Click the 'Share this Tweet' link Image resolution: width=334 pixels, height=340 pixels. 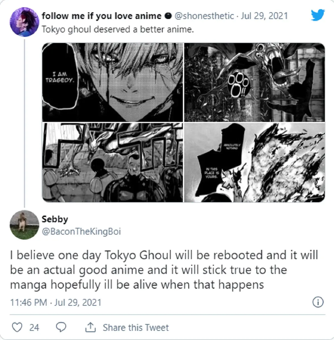coord(136,327)
